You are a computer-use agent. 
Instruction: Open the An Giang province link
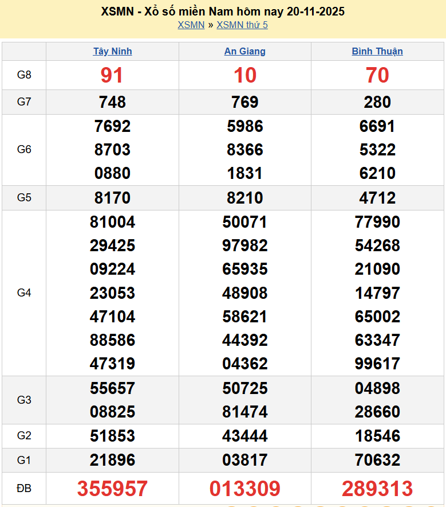point(244,51)
